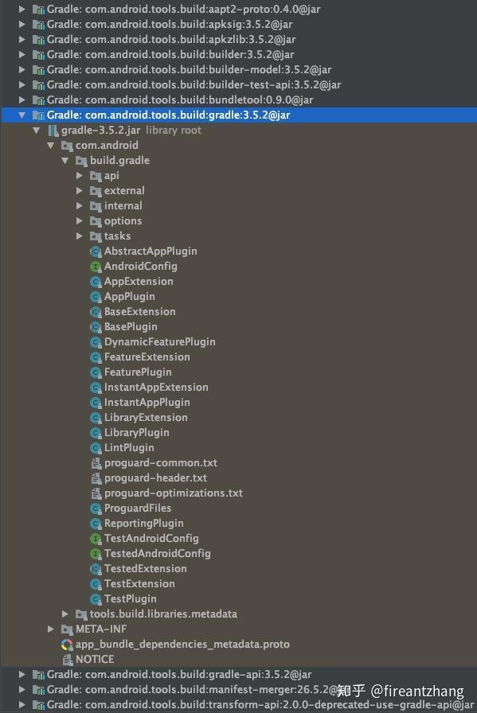Click the file icon beside proguard-optimizations.txt
The height and width of the screenshot is (713, 477).
96,493
